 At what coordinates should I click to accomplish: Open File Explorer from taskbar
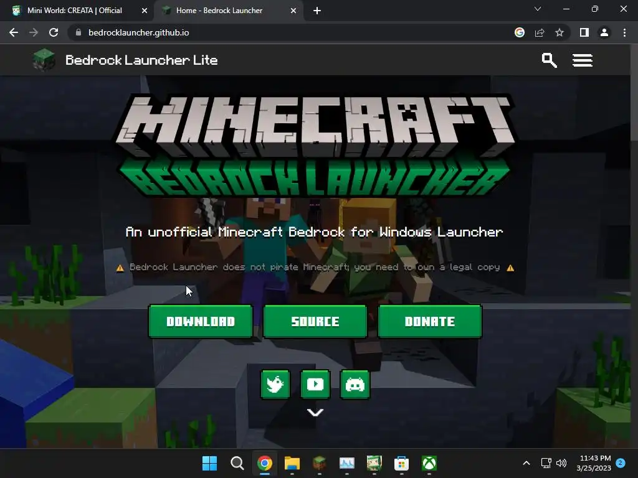(292, 463)
